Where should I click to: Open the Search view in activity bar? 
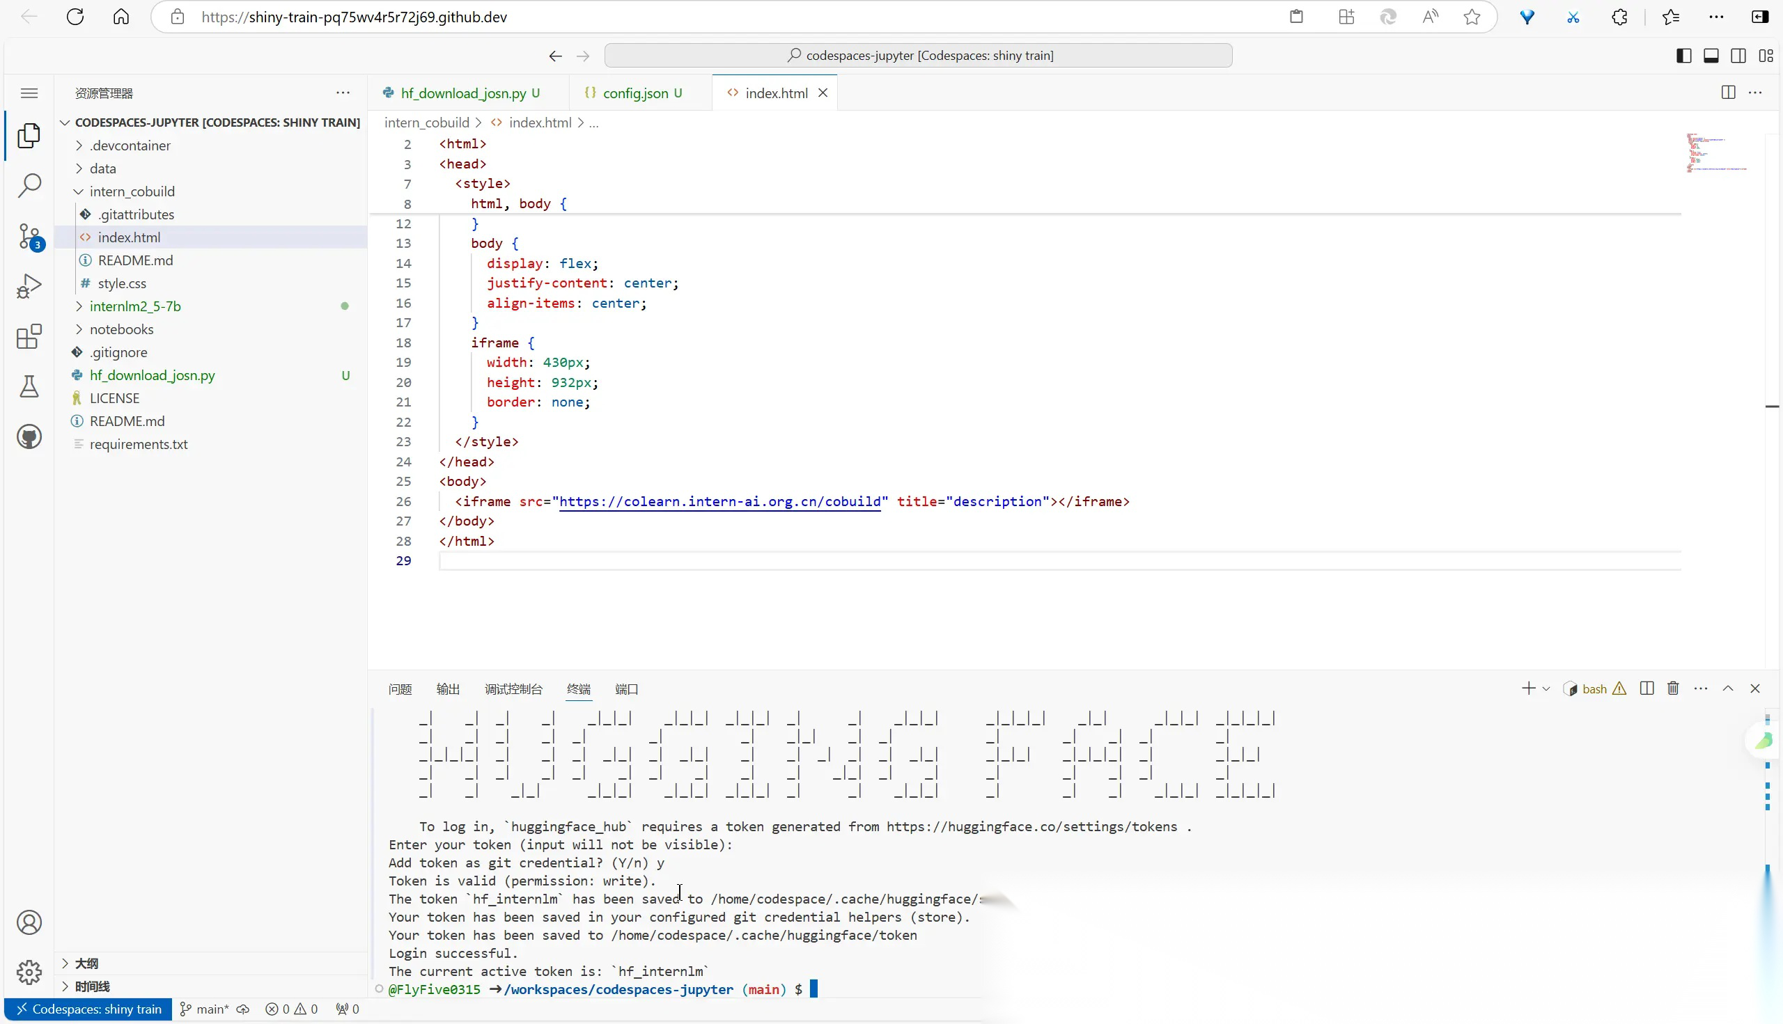coord(29,186)
